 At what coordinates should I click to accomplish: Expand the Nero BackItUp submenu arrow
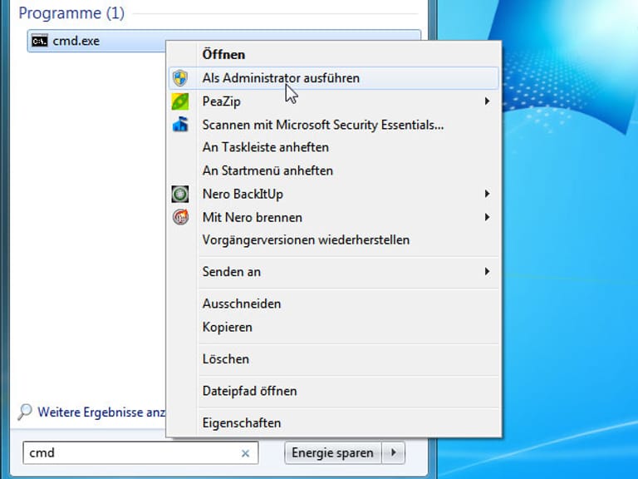(487, 194)
